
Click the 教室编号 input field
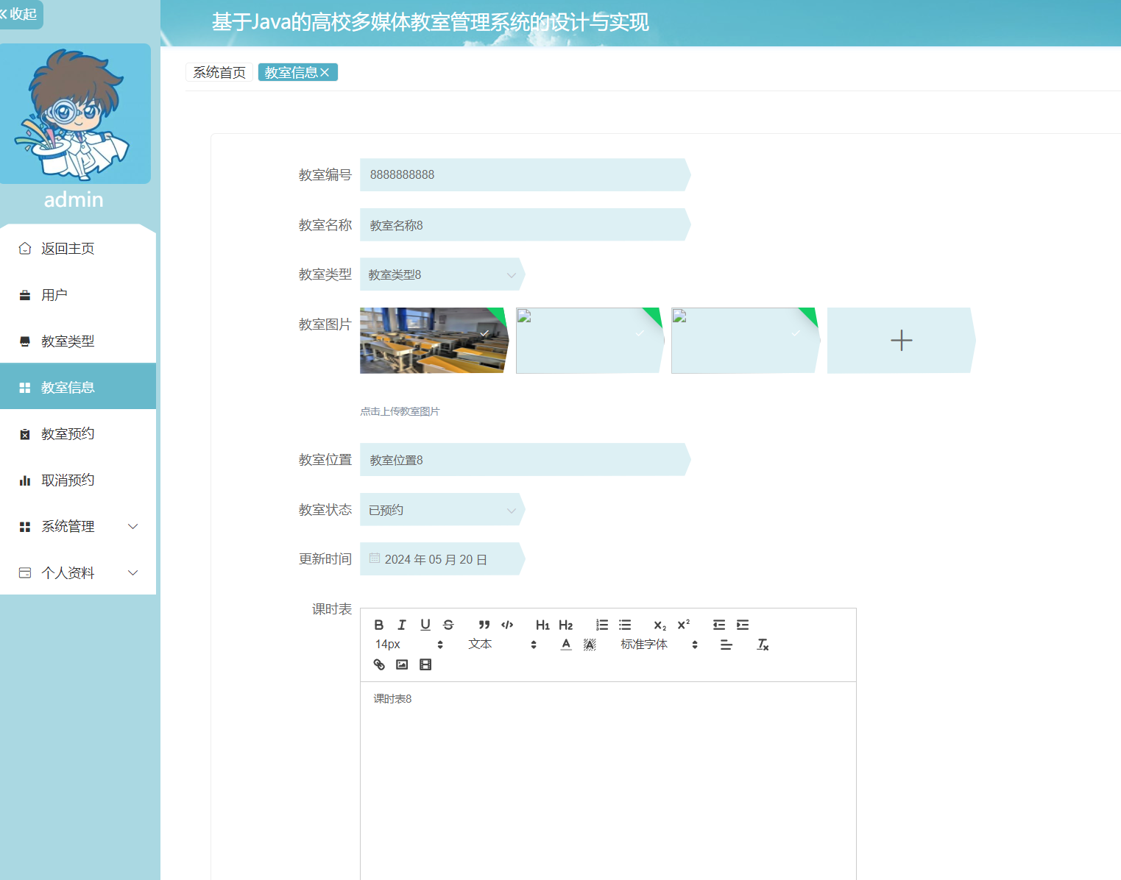[x=525, y=175]
